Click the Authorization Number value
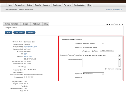The image size is (126, 95). coord(33,75)
